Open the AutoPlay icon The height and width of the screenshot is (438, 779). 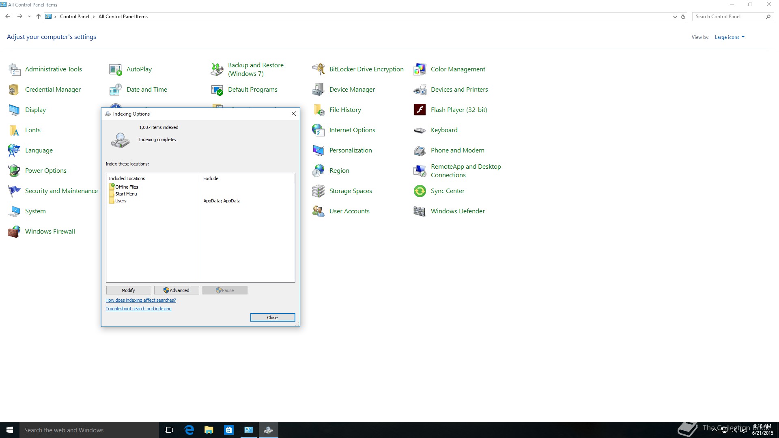click(x=116, y=69)
